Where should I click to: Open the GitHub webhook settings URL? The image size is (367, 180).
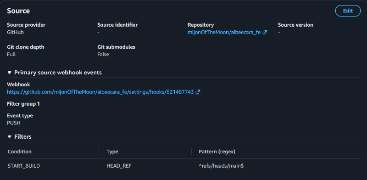pos(100,92)
